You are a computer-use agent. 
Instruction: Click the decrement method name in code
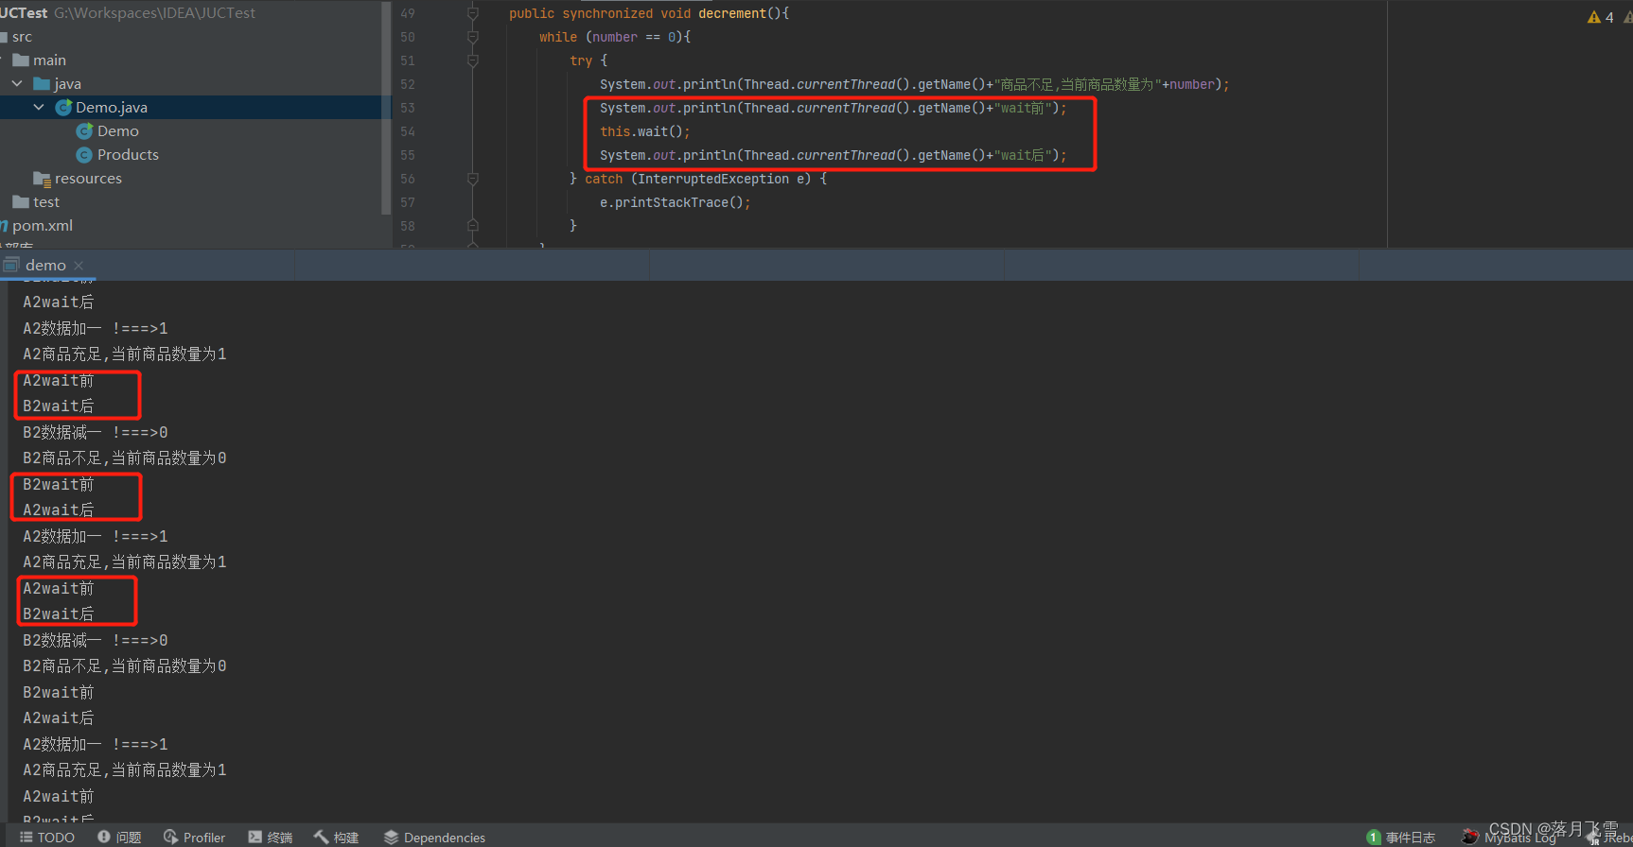[x=732, y=13]
